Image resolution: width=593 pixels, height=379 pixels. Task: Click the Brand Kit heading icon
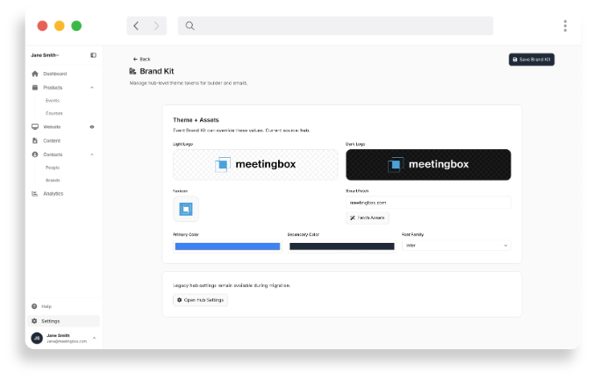pos(132,71)
